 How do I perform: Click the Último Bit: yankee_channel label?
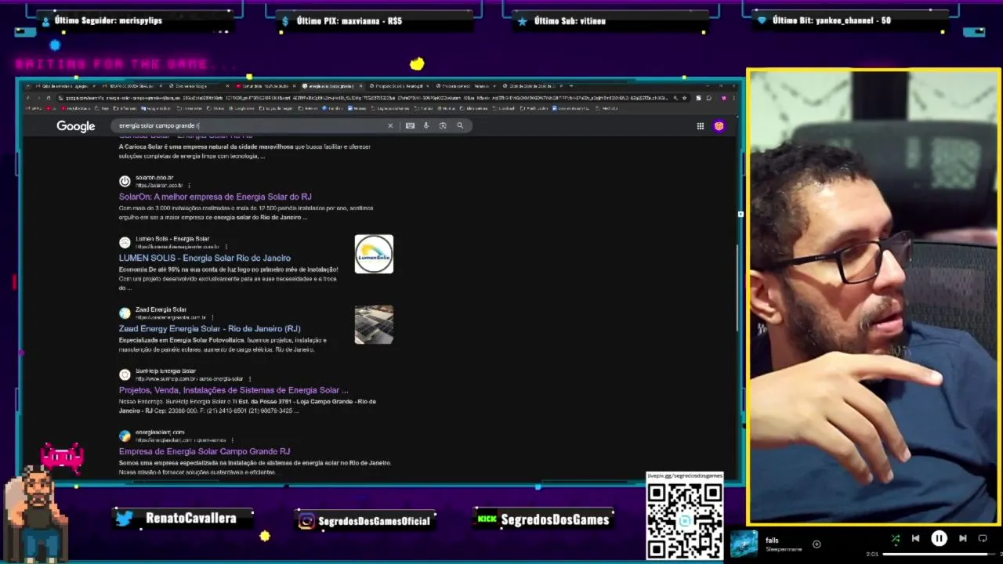[x=831, y=20]
